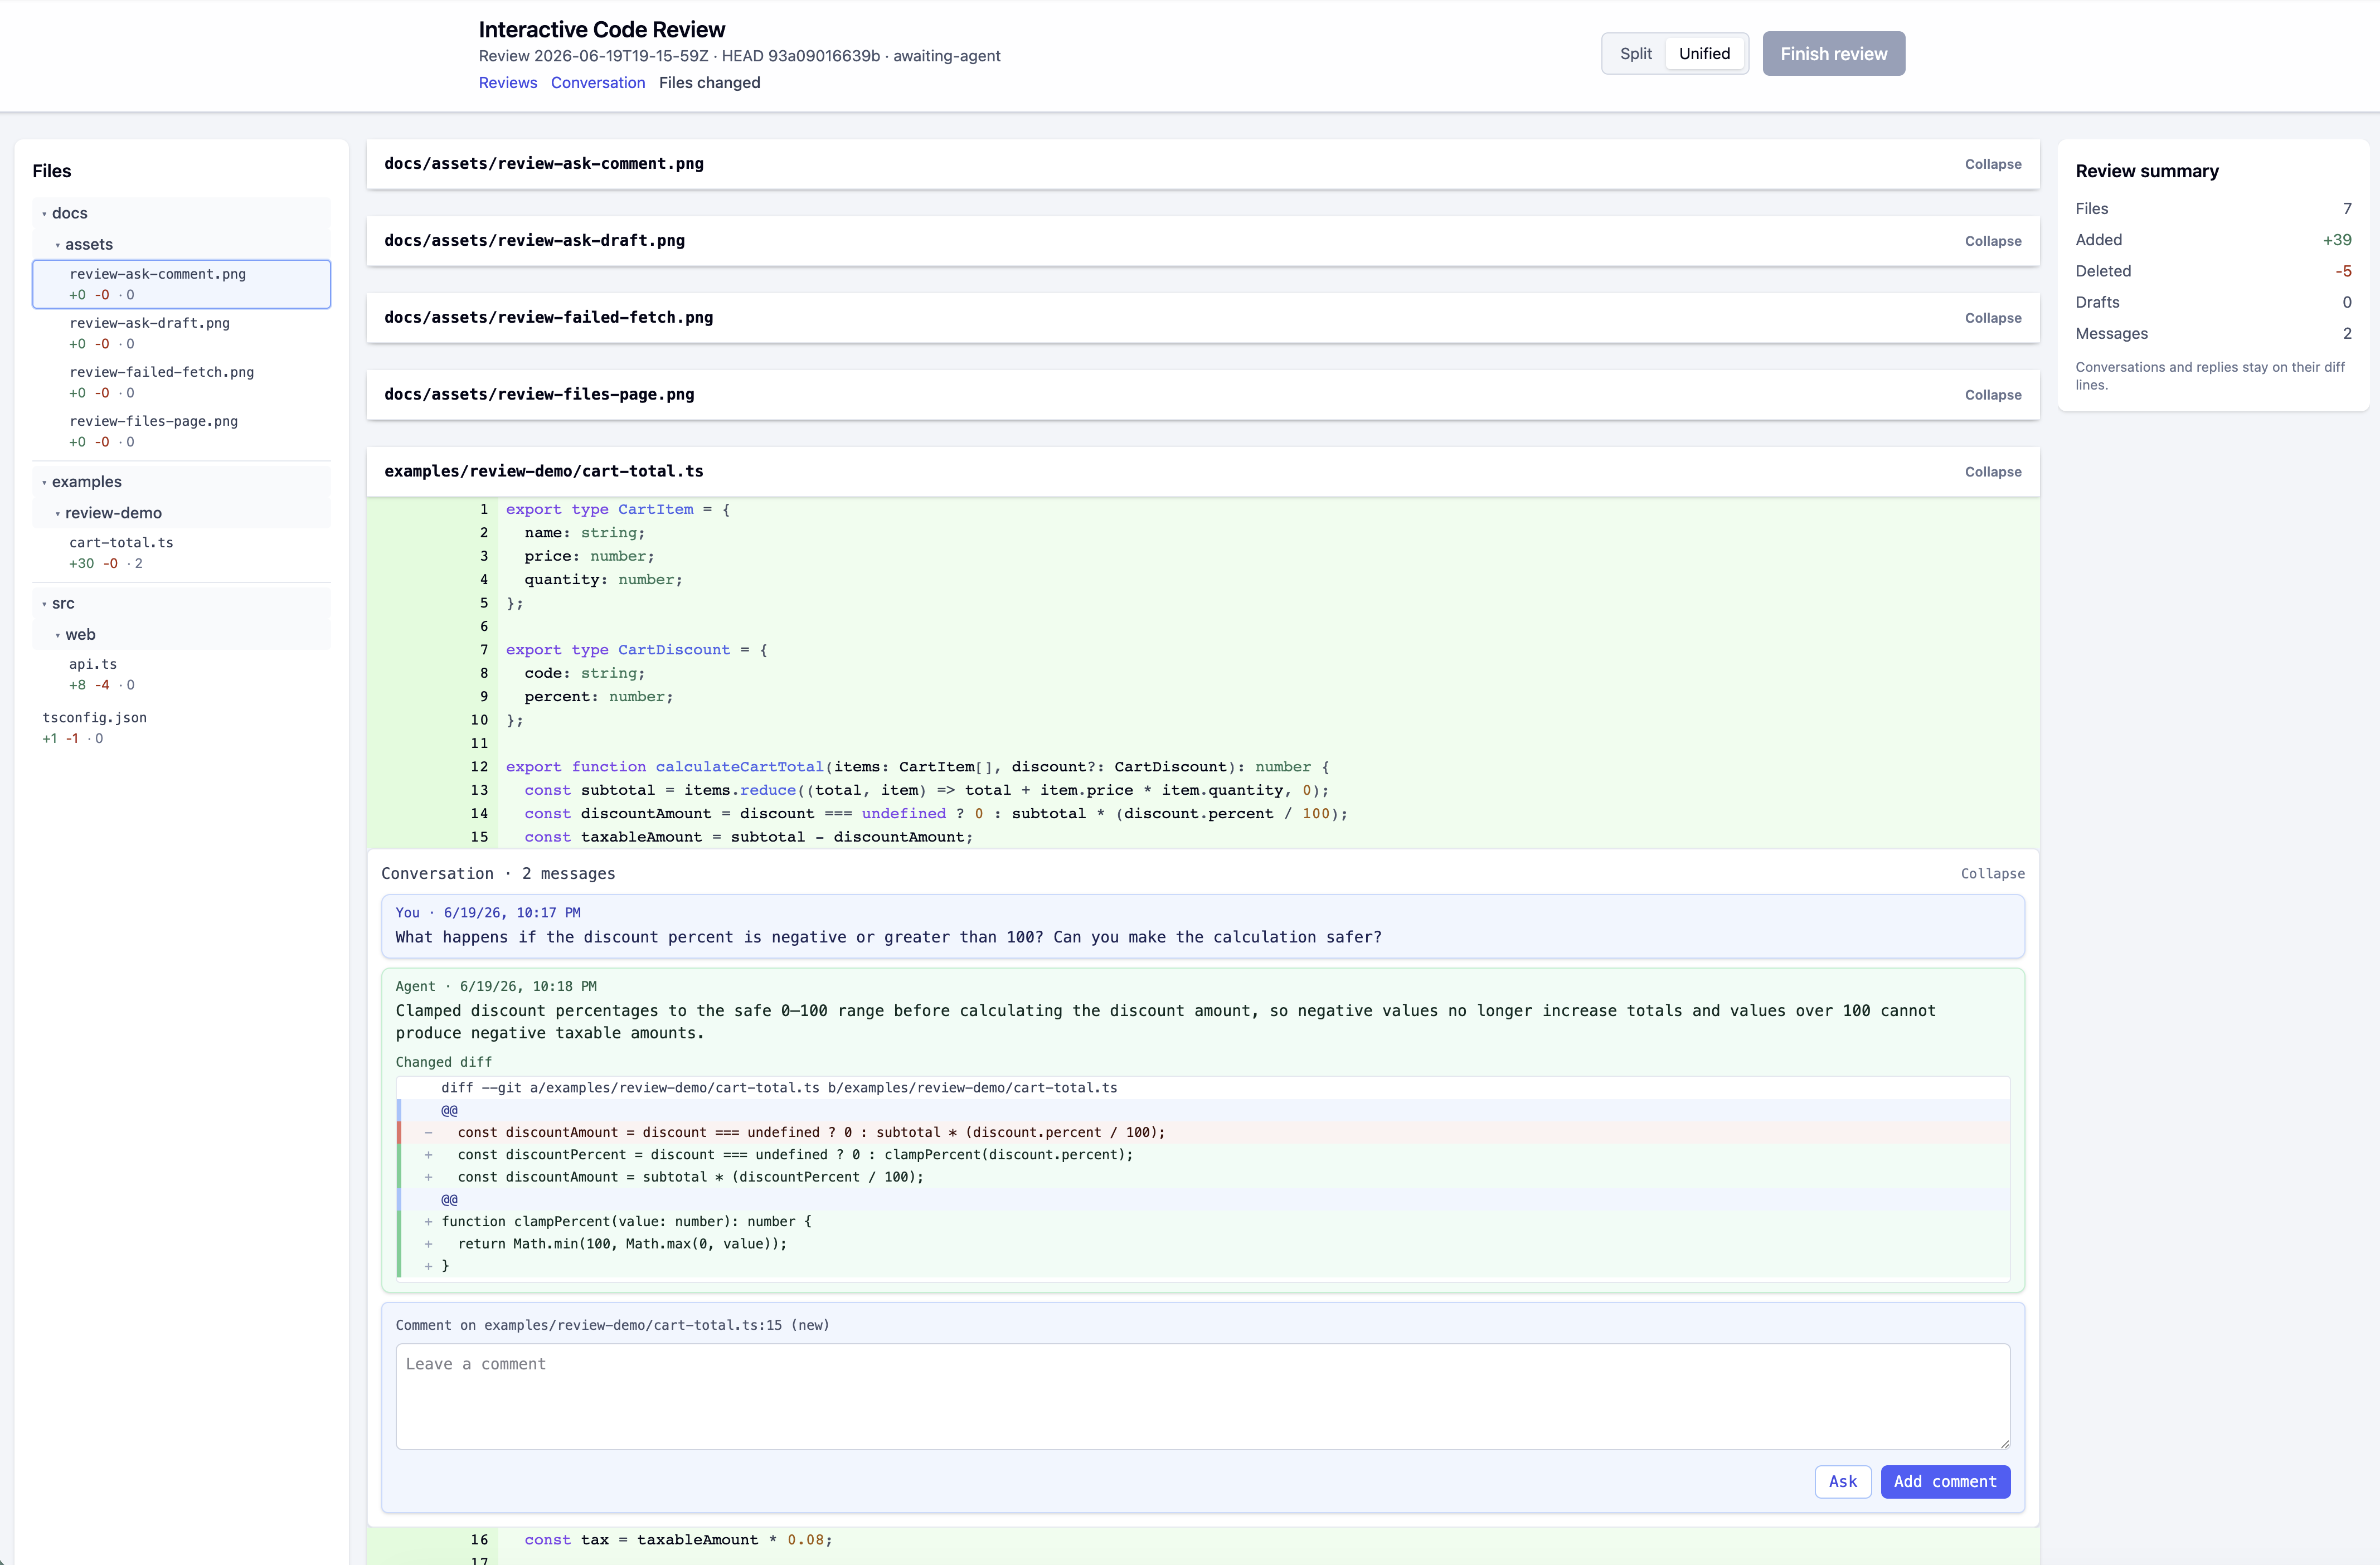
Task: Select review-files-page.png in file tree
Action: point(181,431)
